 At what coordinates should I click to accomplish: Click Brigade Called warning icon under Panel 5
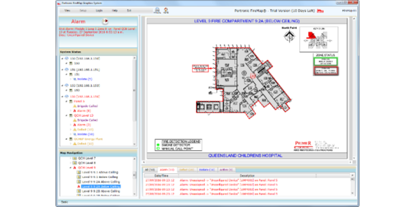click(75, 106)
